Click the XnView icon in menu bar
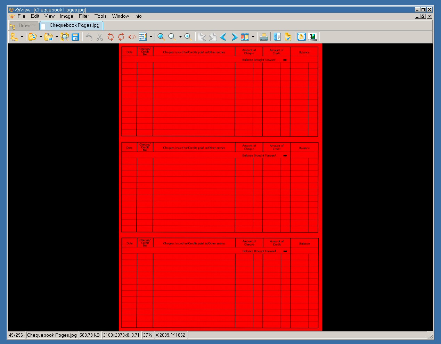This screenshot has height=344, width=441. point(12,16)
